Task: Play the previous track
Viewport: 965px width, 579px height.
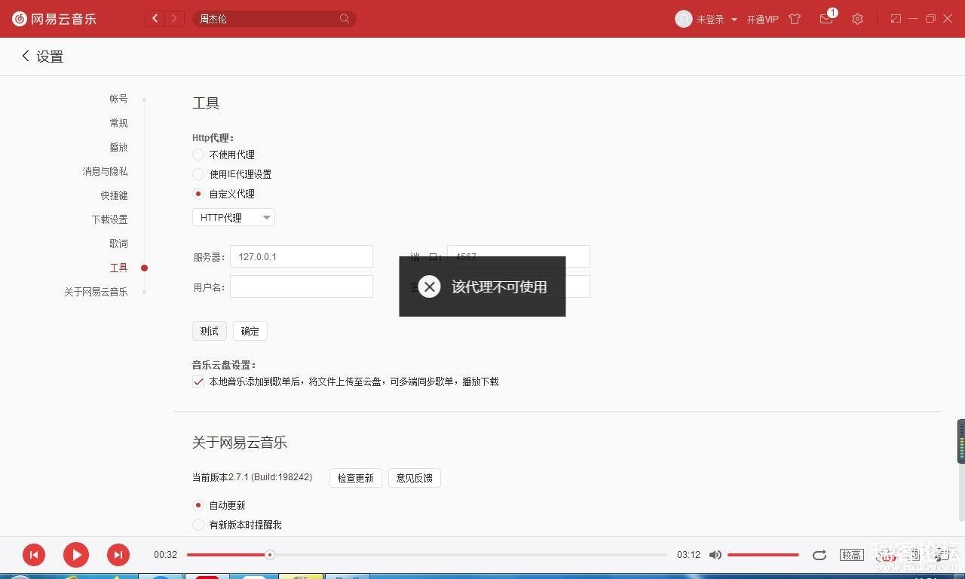Action: (33, 555)
